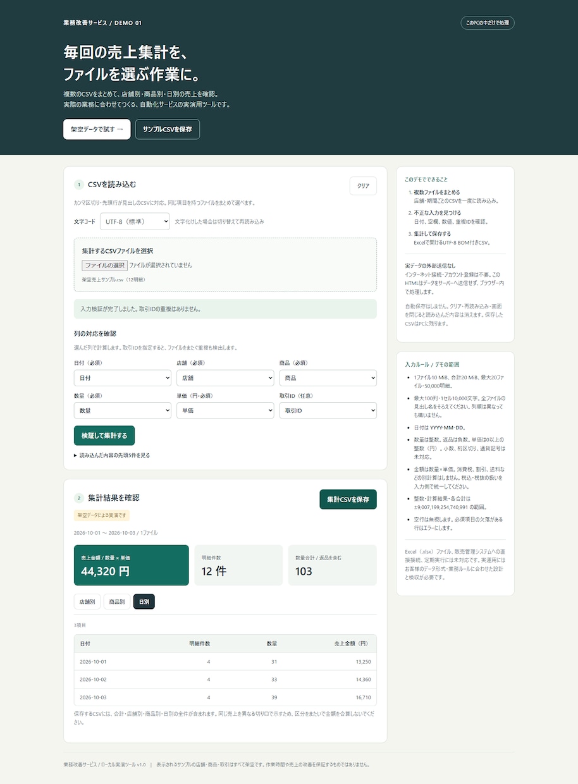Open the 単価（円・必須） column dropdown
Viewport: 578px width, 784px height.
click(x=225, y=410)
